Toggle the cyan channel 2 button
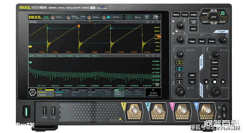The image size is (245, 133). (x=179, y=69)
